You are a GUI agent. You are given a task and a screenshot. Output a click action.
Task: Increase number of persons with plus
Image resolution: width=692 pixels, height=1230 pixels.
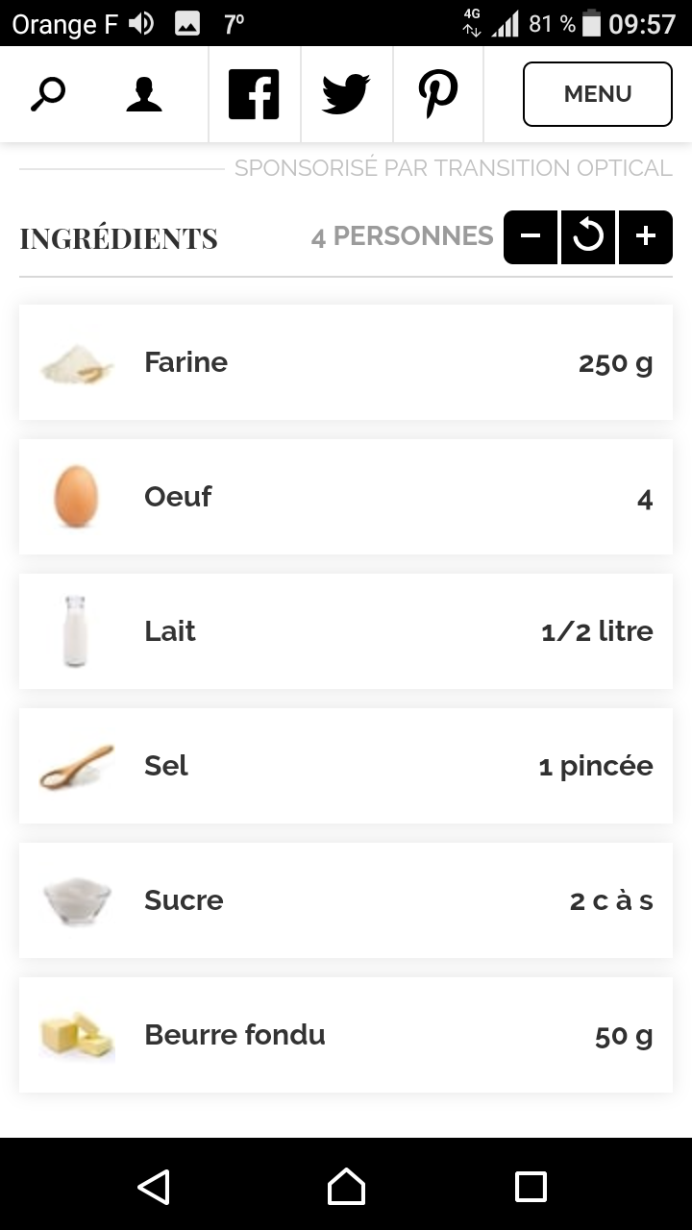[646, 236]
